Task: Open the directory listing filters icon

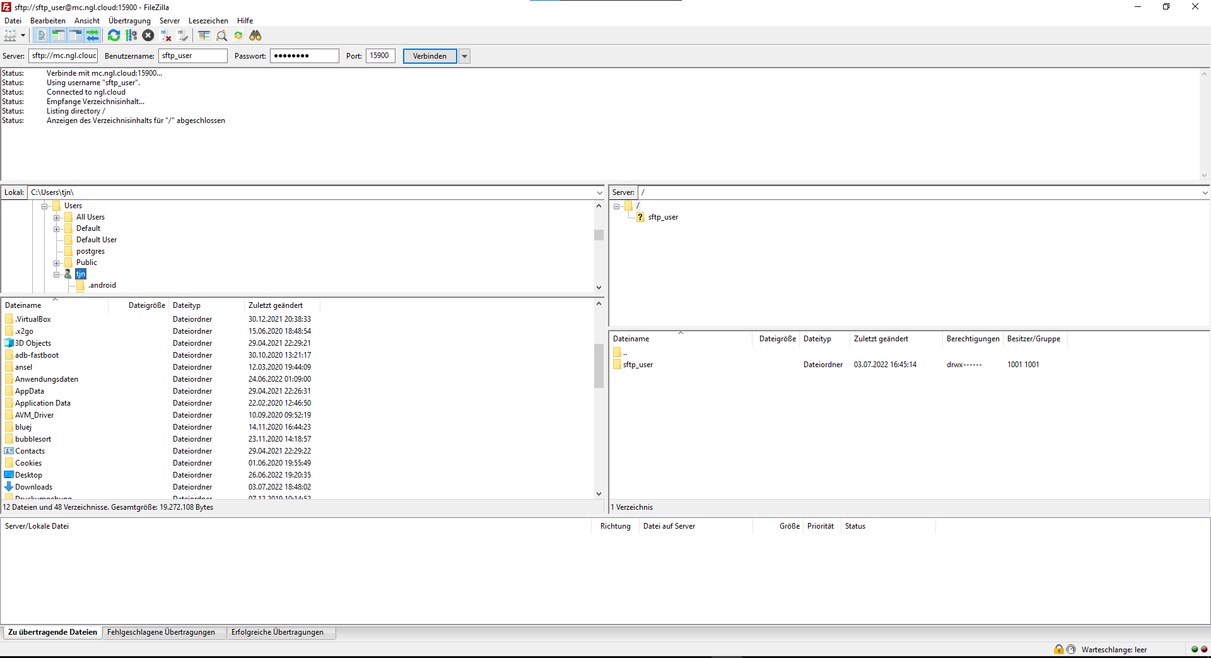Action: point(204,36)
